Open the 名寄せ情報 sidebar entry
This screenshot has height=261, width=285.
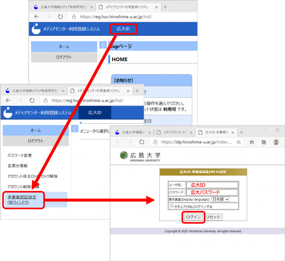pos(18,166)
